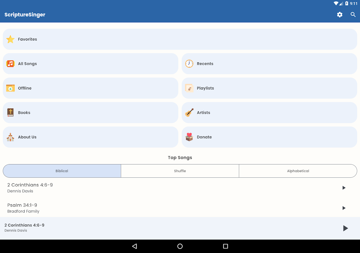Select the Alphabetical sort tab
Viewport: 360px width, 253px height.
click(298, 171)
